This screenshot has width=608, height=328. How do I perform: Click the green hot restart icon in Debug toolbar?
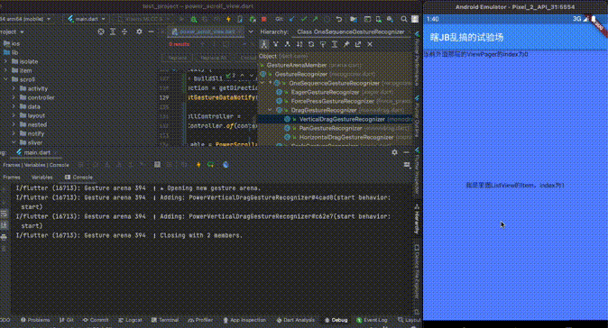point(210,165)
